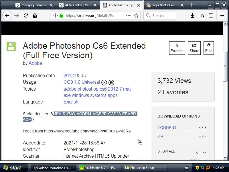Image resolution: width=229 pixels, height=172 pixels.
Task: Click the 4:23 AM clock
Action: point(218,168)
